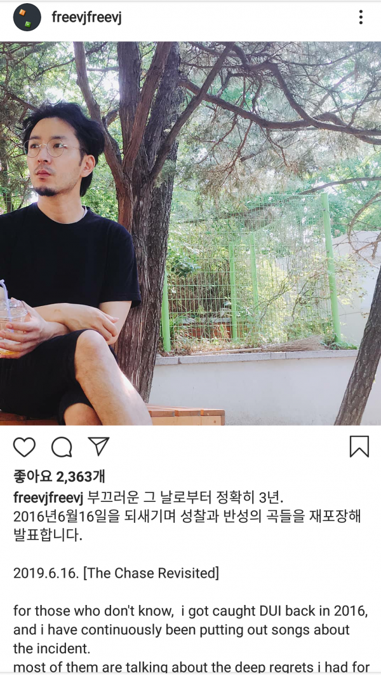Open comments via the speech bubble icon

tap(62, 447)
